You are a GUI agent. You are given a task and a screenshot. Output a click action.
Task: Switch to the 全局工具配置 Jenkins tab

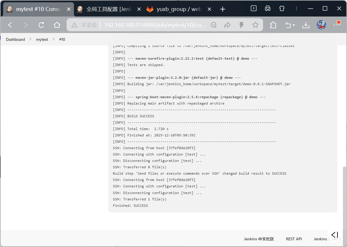point(109,9)
